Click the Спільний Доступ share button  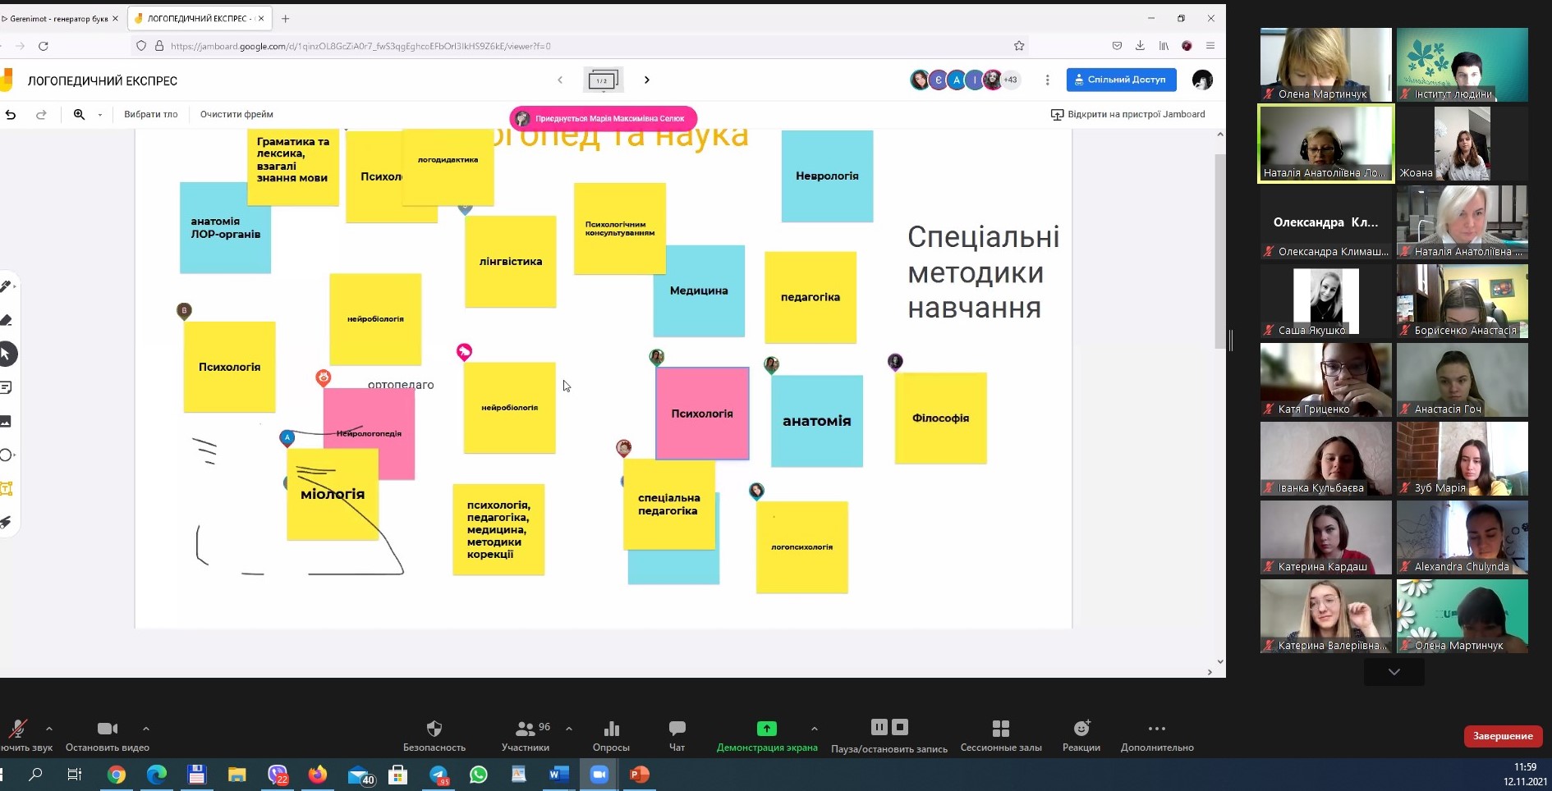1121,80
